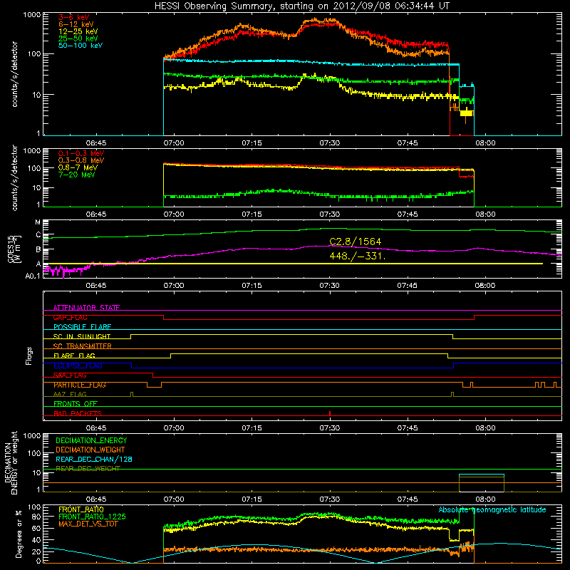Click the Absolute geomagnetic latitude label
The image size is (570, 570).
click(x=492, y=509)
